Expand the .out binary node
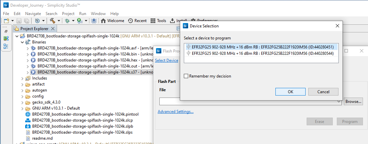This screenshot has width=368, height=144. [28, 66]
